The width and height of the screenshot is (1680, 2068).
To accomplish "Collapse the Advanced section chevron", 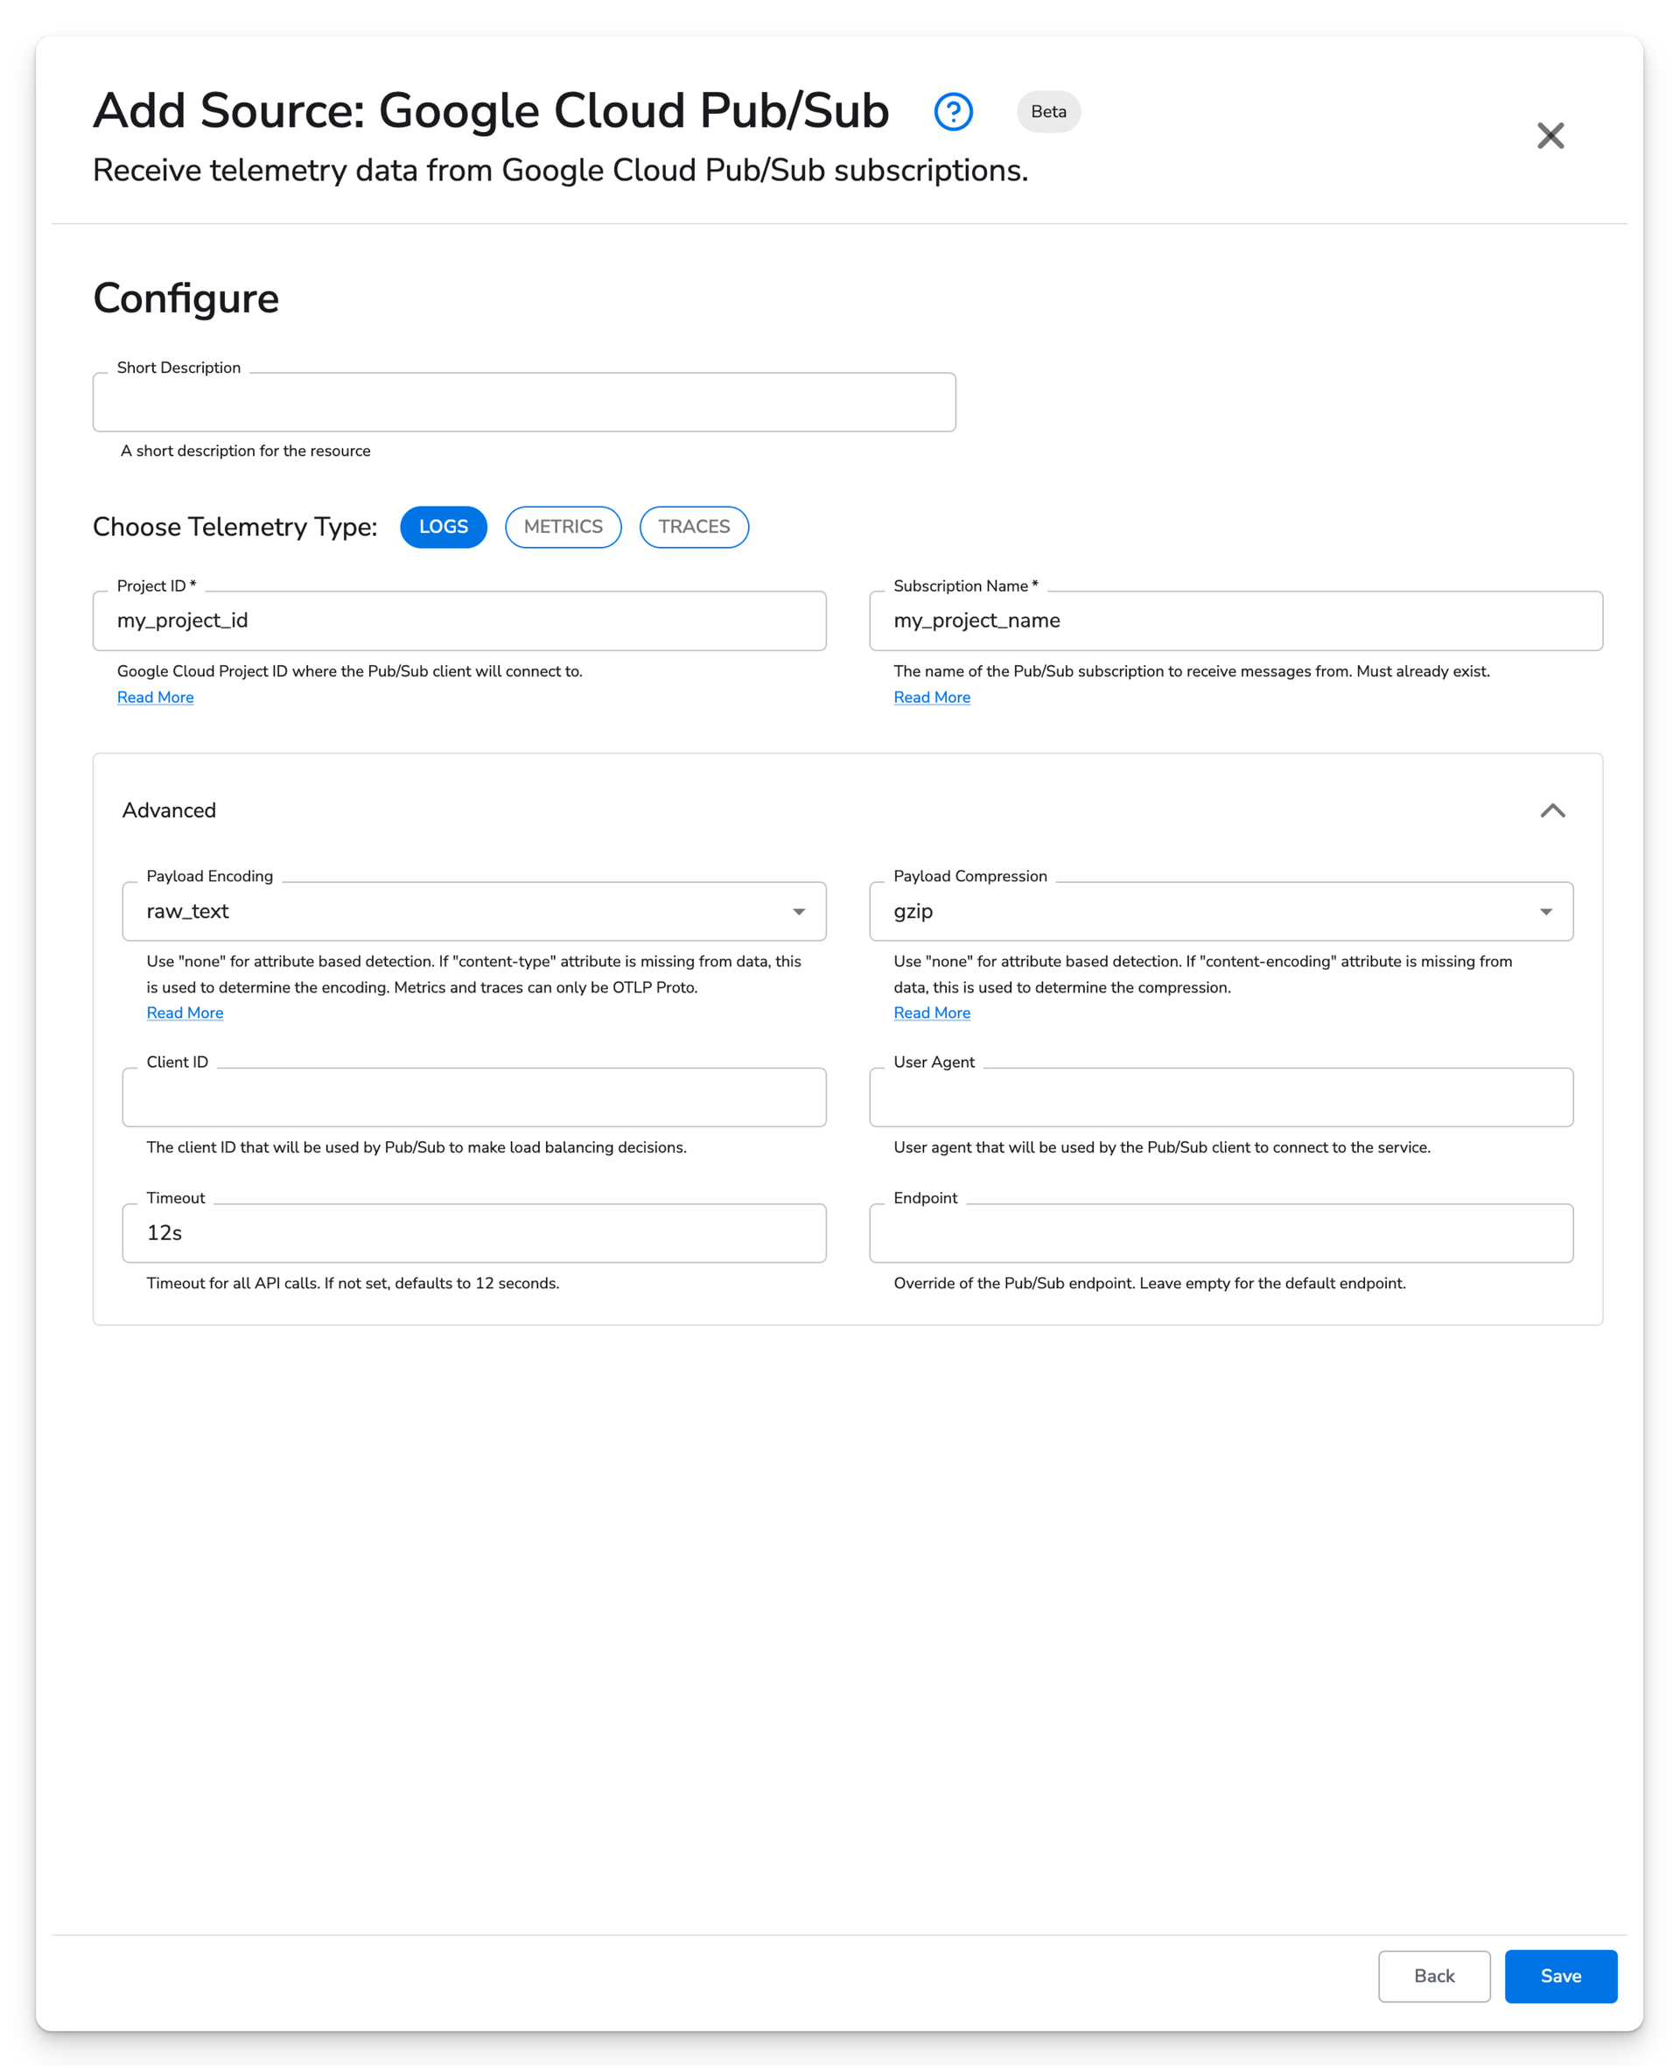I will 1552,811.
